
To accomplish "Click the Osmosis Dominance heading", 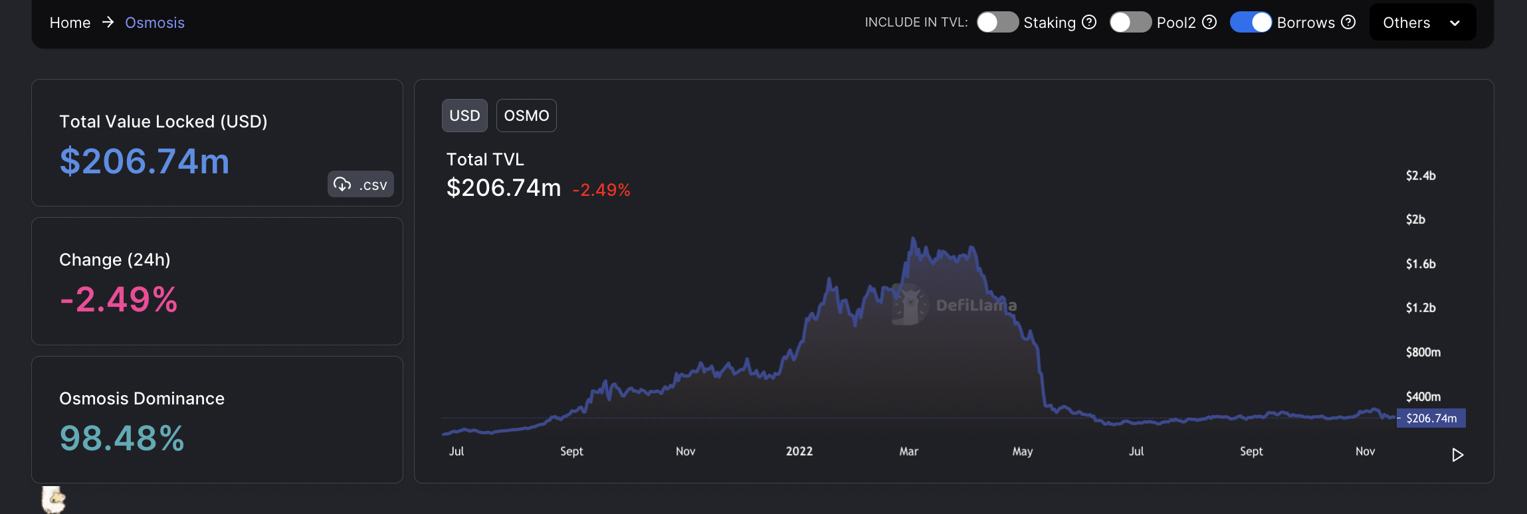I will point(142,398).
